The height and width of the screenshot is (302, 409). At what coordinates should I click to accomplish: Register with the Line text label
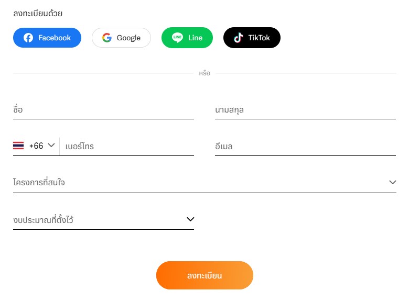tap(196, 38)
